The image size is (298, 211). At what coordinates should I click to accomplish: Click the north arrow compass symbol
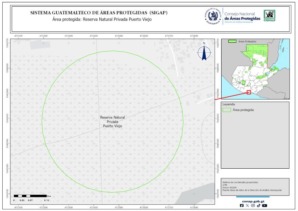point(204,52)
